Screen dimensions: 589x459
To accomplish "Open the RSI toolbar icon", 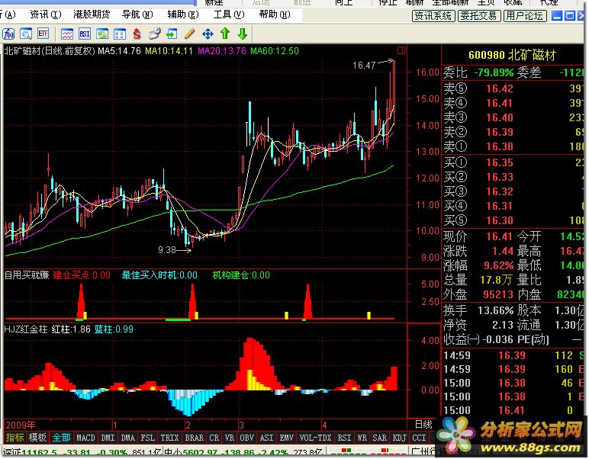I will click(85, 34).
